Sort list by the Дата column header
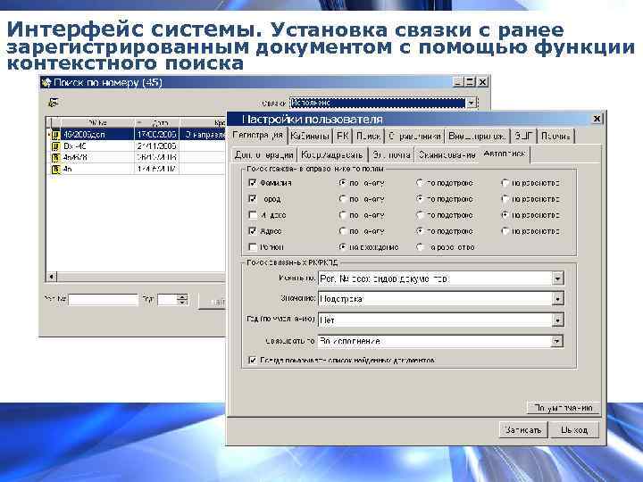This screenshot has width=643, height=482. tap(157, 122)
